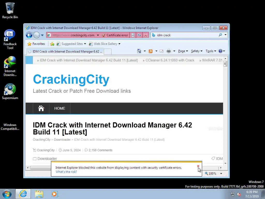
Task: Click the CrackingCity breadcrumb link
Action: coord(42,140)
